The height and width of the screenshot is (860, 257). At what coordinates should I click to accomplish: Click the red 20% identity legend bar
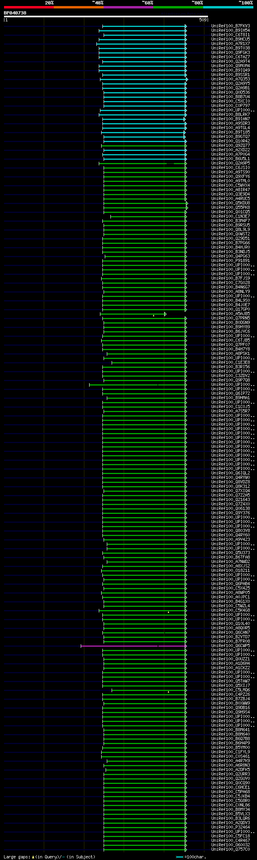coord(29,7)
